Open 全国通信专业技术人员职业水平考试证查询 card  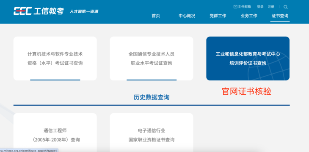(x=152, y=59)
